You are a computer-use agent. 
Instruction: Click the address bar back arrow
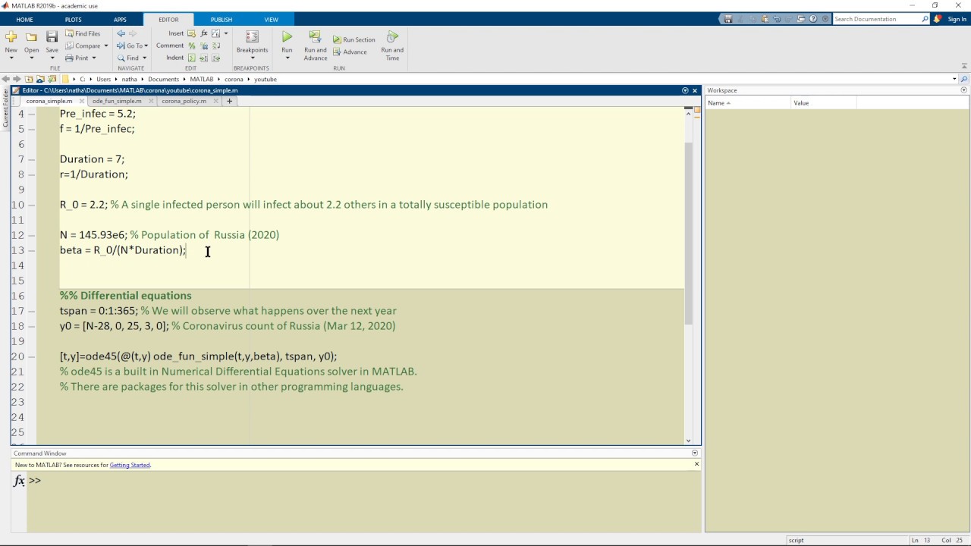pos(6,79)
